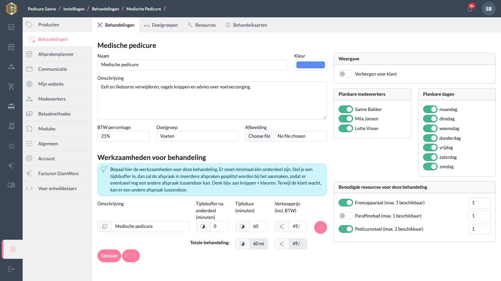
Task: Switch to the Behandelkaarten tab
Action: click(x=246, y=25)
